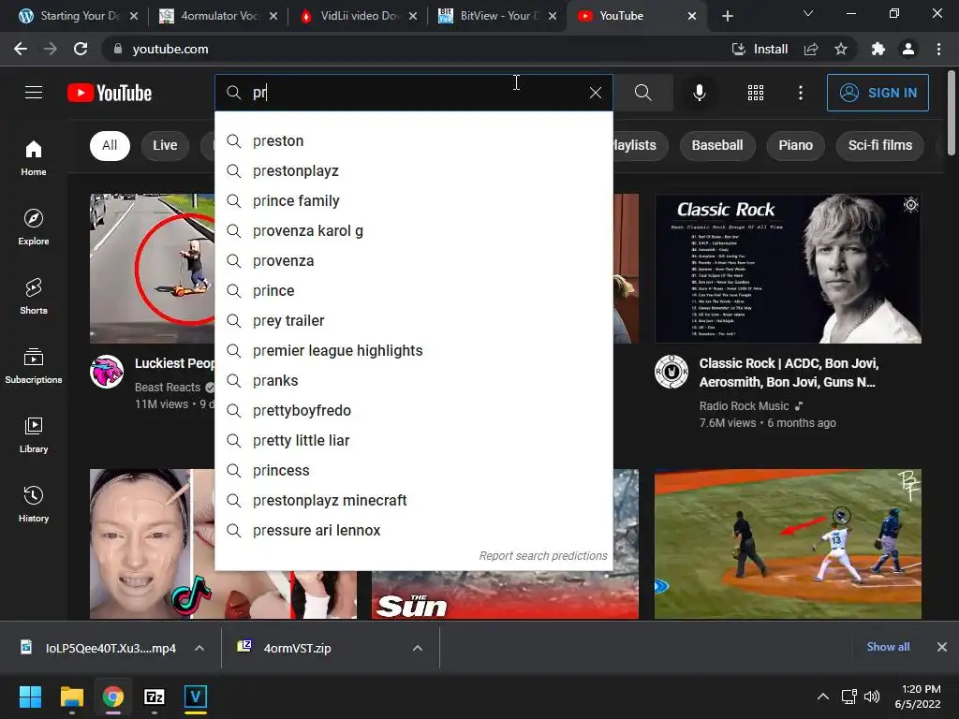Open a new browser tab
Viewport: 959px width, 719px height.
727,16
